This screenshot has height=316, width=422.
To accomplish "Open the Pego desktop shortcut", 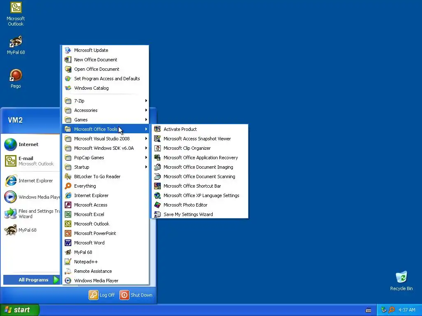I will pyautogui.click(x=16, y=79).
